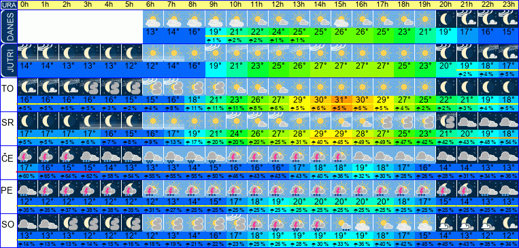Viewport: 519px width, 248px height.
Task: Click the DANES 6h partly cloudy sun icon
Action: click(x=153, y=20)
